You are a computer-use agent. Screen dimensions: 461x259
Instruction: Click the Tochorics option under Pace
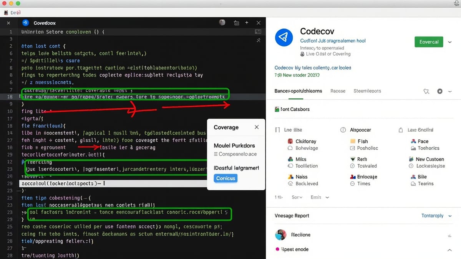429,148
